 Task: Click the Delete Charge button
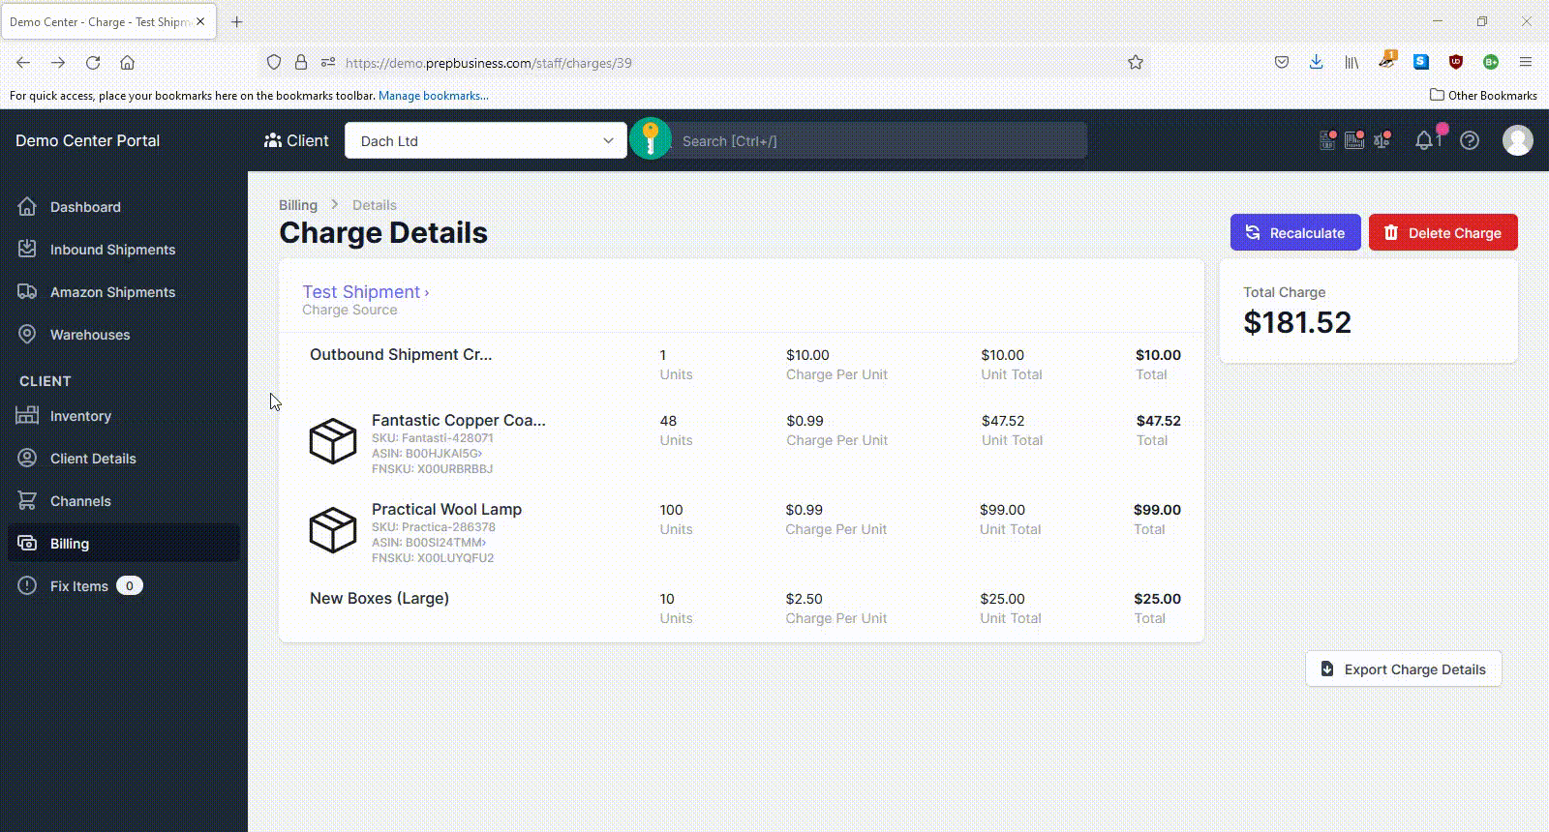tap(1443, 232)
